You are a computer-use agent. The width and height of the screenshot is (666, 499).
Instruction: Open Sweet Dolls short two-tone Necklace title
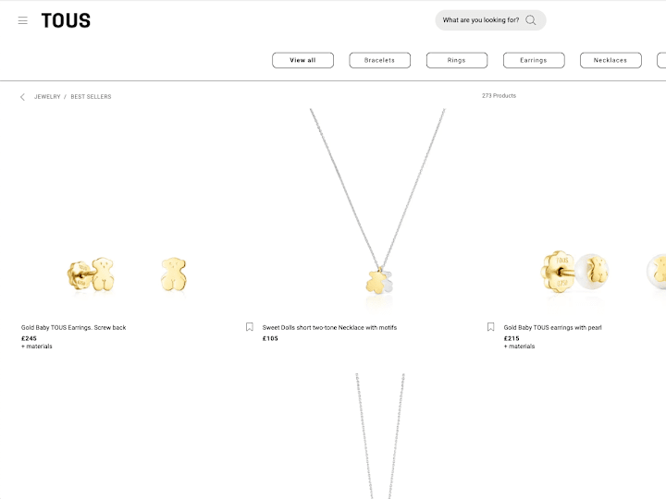click(x=329, y=328)
